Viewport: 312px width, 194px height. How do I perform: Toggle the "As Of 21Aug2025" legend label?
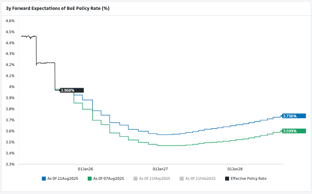tap(62, 179)
